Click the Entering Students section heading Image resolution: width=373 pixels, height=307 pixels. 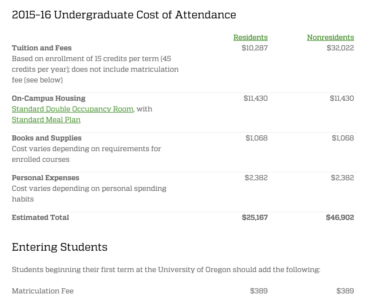[59, 247]
